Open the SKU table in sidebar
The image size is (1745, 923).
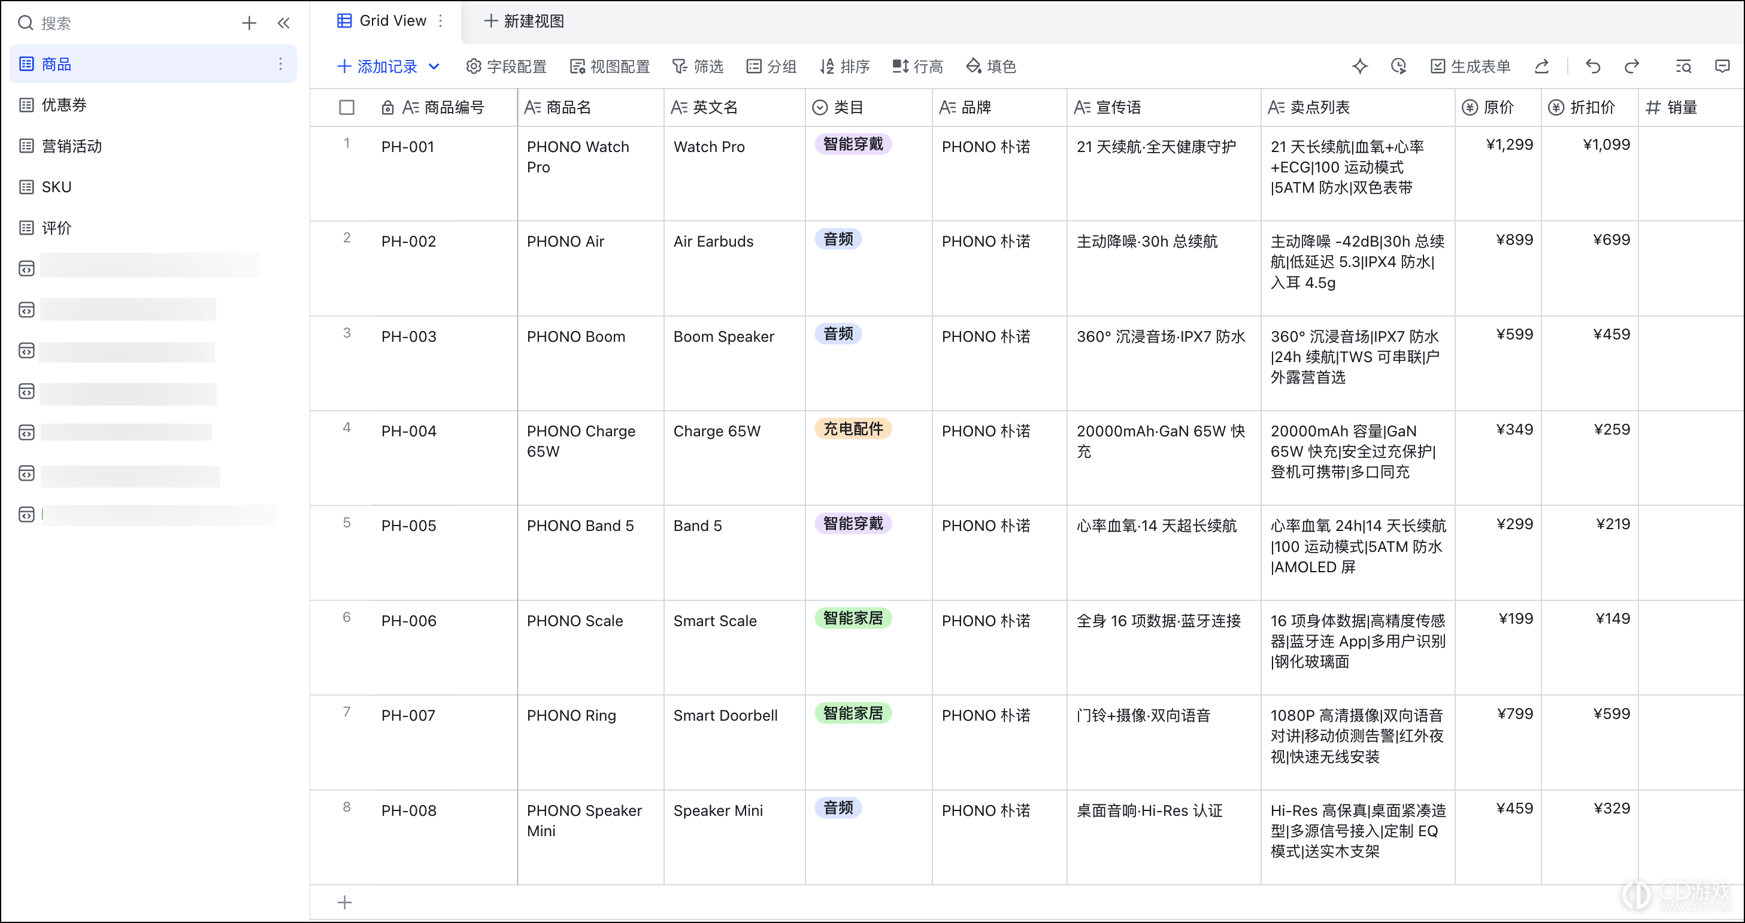[x=153, y=187]
